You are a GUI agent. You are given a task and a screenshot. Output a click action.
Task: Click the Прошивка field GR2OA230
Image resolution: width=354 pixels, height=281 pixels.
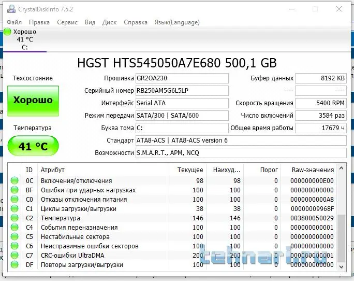pos(182,78)
